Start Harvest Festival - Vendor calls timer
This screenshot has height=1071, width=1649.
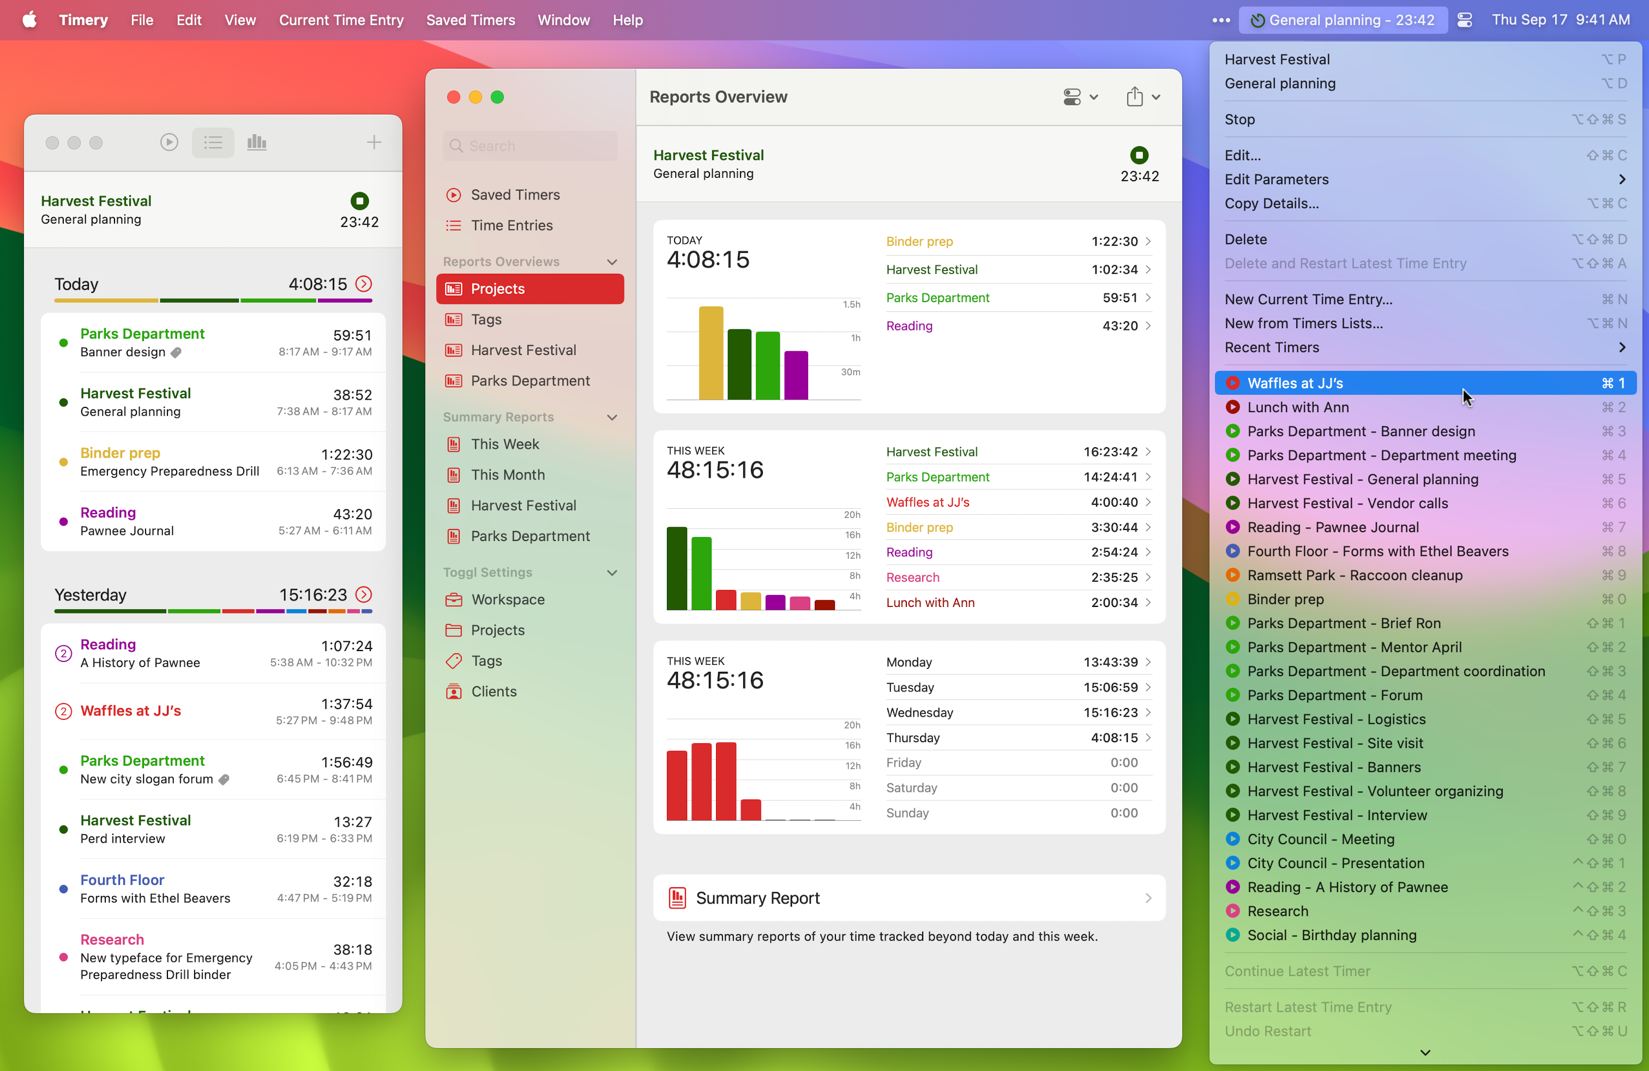tap(1425, 503)
